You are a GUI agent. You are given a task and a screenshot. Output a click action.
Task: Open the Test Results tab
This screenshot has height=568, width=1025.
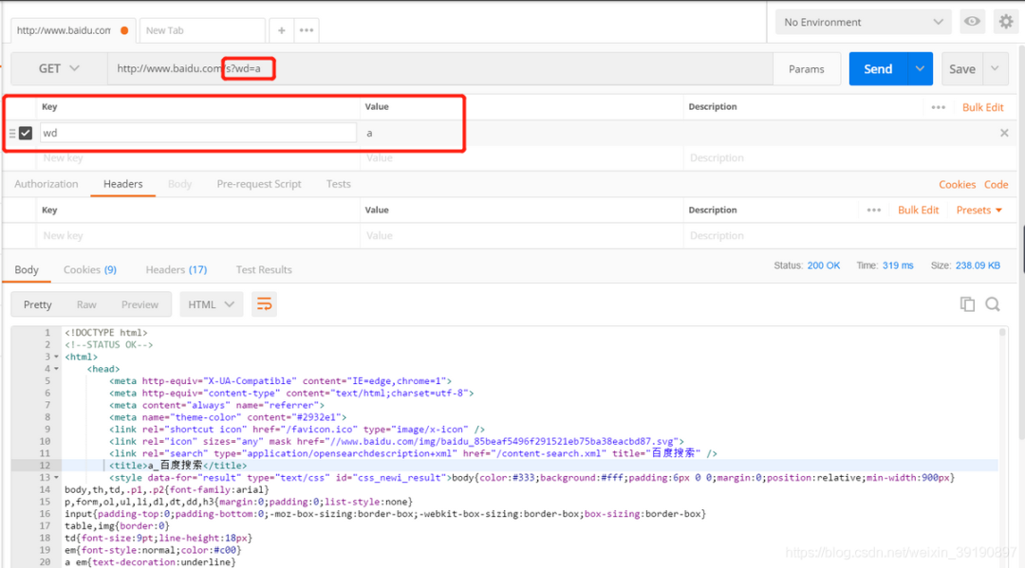click(264, 269)
